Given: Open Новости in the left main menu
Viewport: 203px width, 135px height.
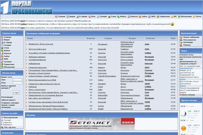Looking at the screenshot, I should tap(7, 53).
